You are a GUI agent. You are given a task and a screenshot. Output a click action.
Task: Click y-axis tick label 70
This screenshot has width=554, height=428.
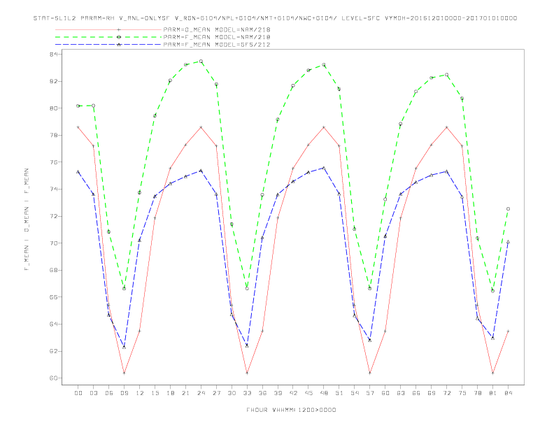click(54, 243)
